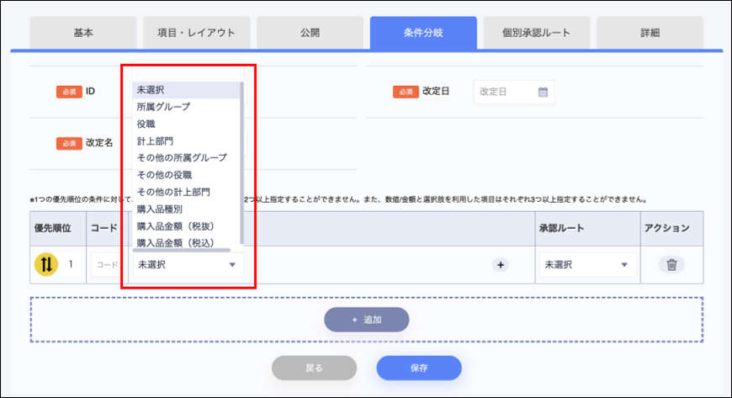Click the + 追加 button
Image resolution: width=732 pixels, height=398 pixels.
click(367, 320)
